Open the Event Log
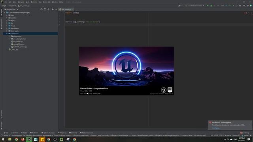Image resolution: width=253 pixels, height=142 pixels. pos(245,133)
